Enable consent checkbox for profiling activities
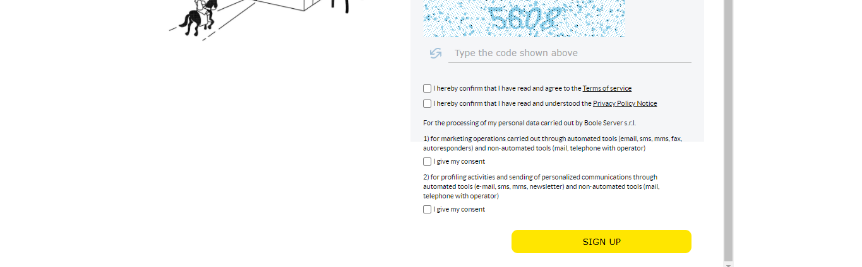Viewport: 862px width, 267px height. pyautogui.click(x=428, y=210)
